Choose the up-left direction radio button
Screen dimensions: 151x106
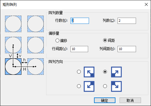pos(79,72)
